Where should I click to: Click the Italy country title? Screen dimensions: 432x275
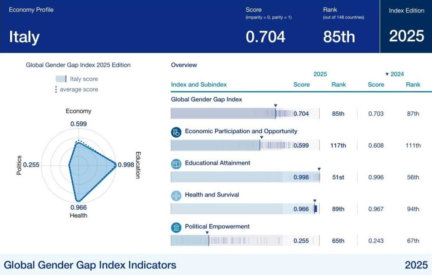tap(24, 37)
